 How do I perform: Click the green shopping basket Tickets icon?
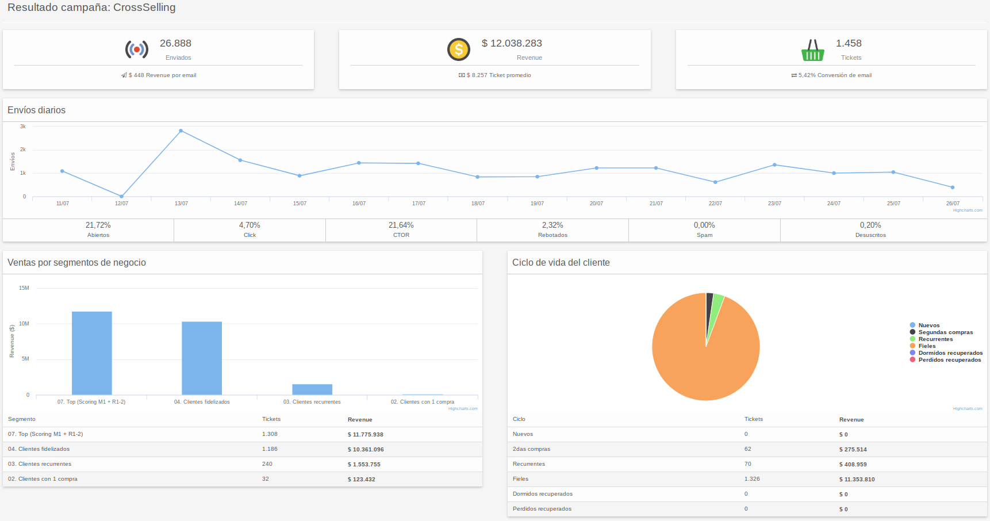[813, 50]
